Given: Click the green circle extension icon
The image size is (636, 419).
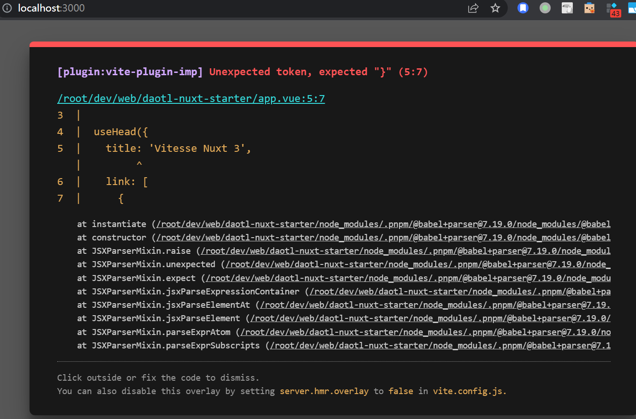Looking at the screenshot, I should 545,8.
